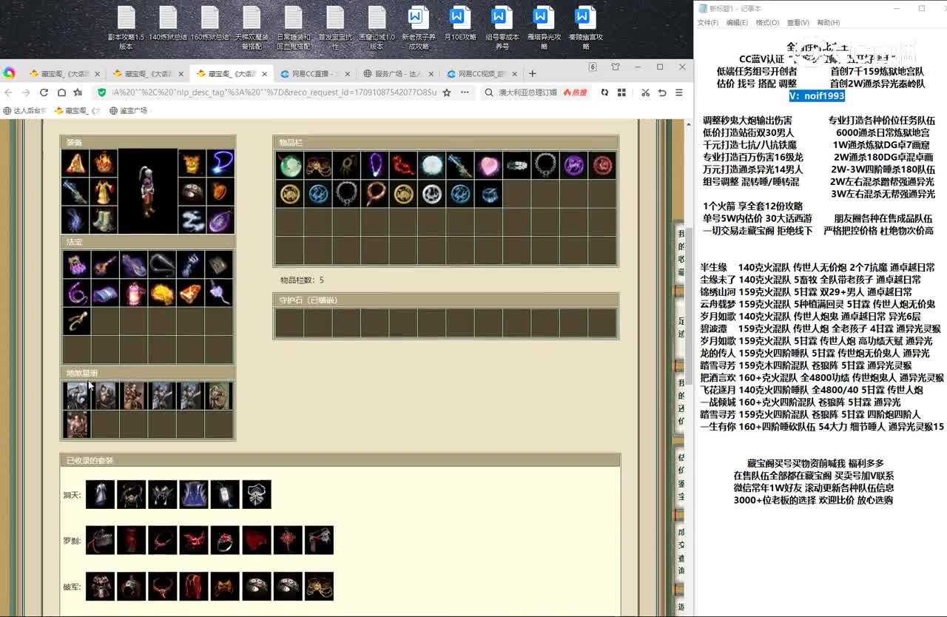
Task: Select the golden mask equipment icon
Action: [192, 163]
